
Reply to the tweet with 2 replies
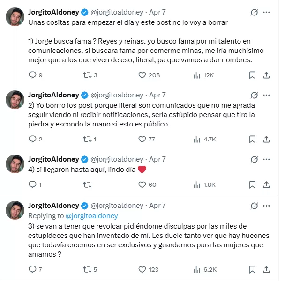tap(32, 139)
